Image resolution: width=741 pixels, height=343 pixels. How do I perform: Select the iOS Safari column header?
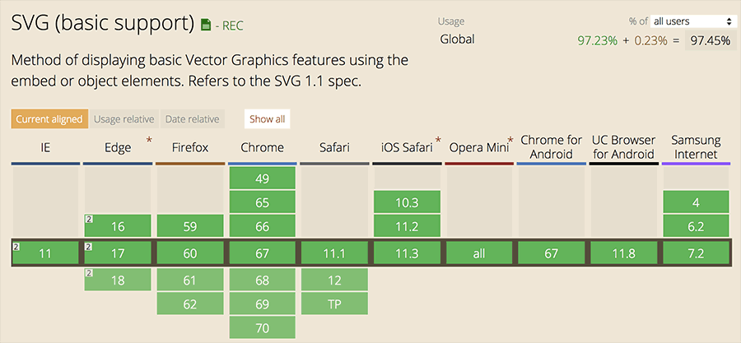tap(407, 148)
